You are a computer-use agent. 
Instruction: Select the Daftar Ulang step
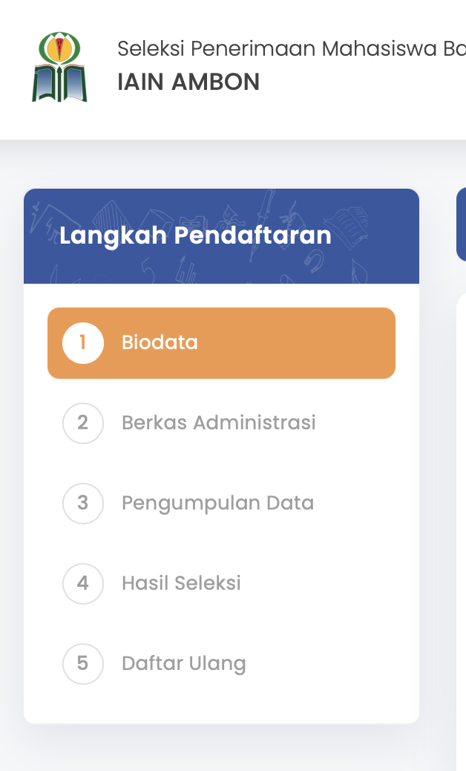point(183,663)
